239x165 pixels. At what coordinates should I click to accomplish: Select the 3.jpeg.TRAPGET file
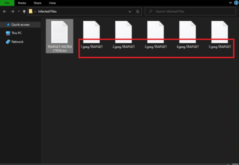point(156,34)
